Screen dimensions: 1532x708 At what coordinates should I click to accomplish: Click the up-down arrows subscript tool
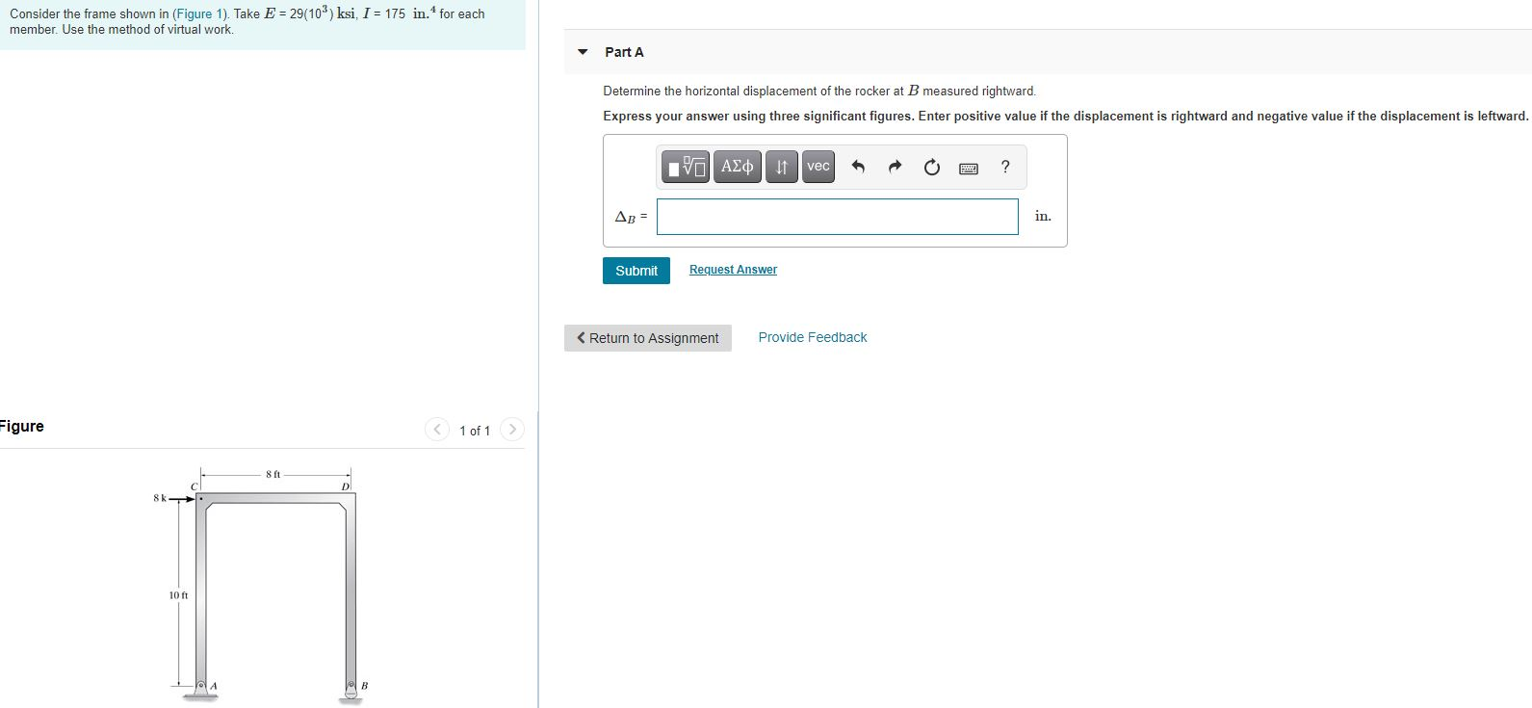click(782, 167)
